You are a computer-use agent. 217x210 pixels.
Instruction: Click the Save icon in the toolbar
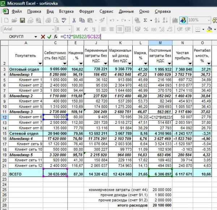22,20
